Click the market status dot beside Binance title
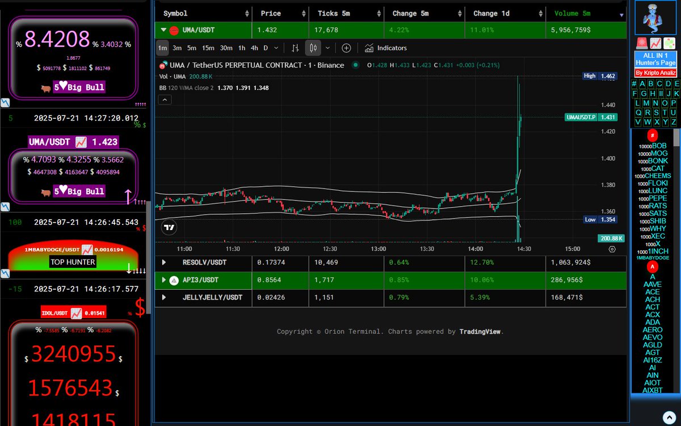The height and width of the screenshot is (426, 681). 355,65
